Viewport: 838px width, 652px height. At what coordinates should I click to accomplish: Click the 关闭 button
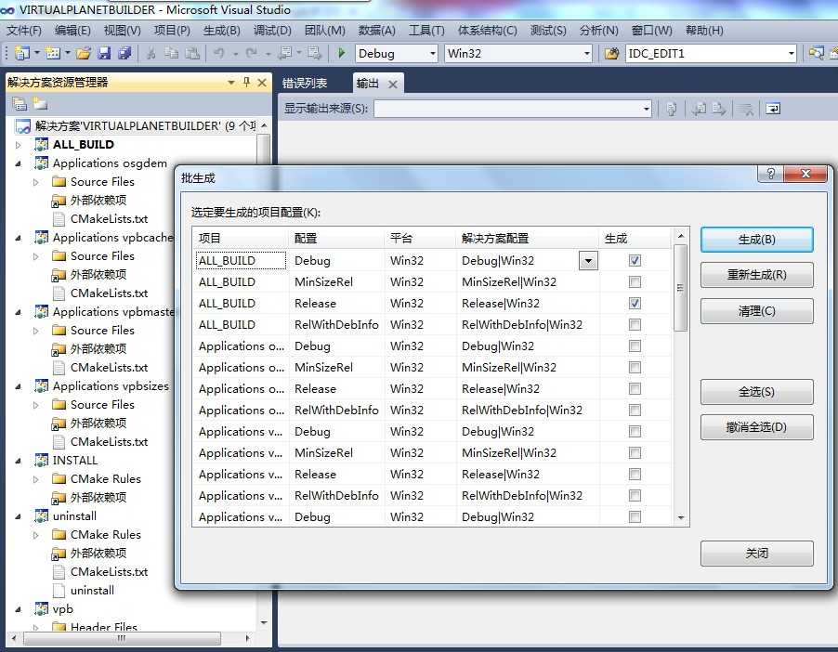(757, 554)
